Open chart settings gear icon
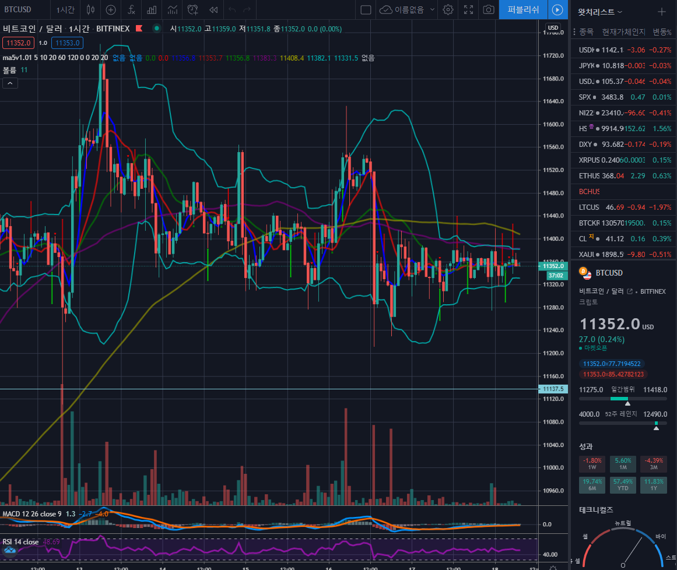 [448, 9]
